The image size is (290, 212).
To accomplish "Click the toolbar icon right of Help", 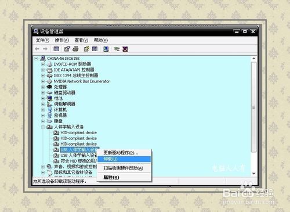I will coord(95,49).
